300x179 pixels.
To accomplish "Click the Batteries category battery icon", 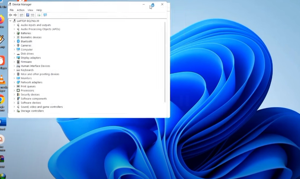I will coord(18,33).
